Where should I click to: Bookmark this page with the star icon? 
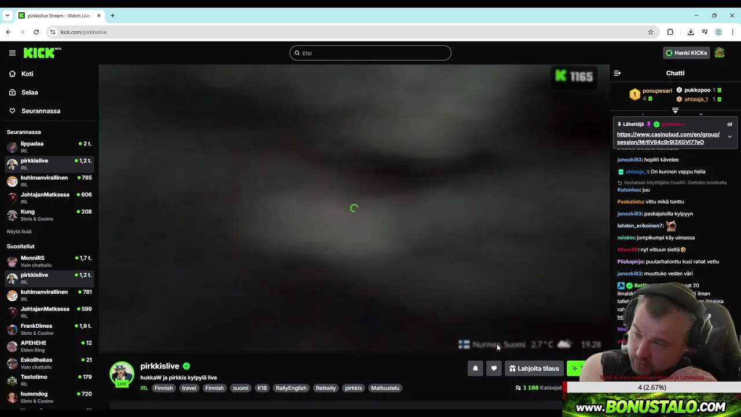(x=651, y=32)
